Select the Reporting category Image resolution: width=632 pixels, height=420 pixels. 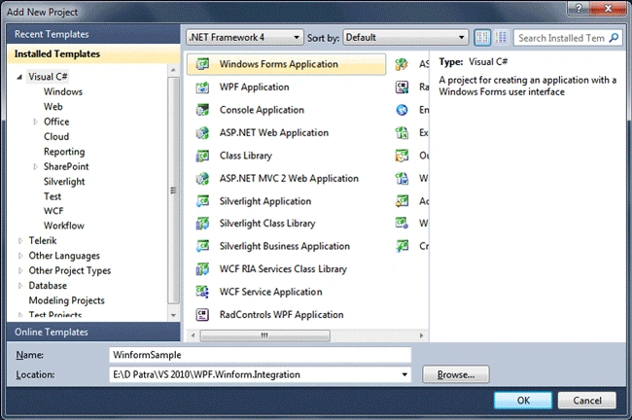click(x=64, y=152)
